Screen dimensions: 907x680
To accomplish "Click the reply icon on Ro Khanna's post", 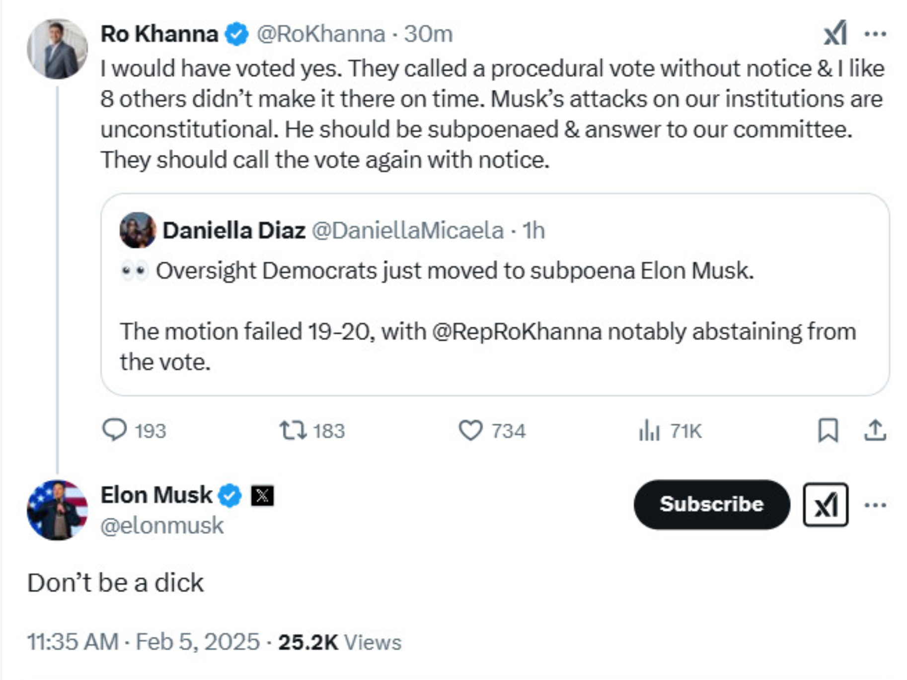I will [115, 430].
